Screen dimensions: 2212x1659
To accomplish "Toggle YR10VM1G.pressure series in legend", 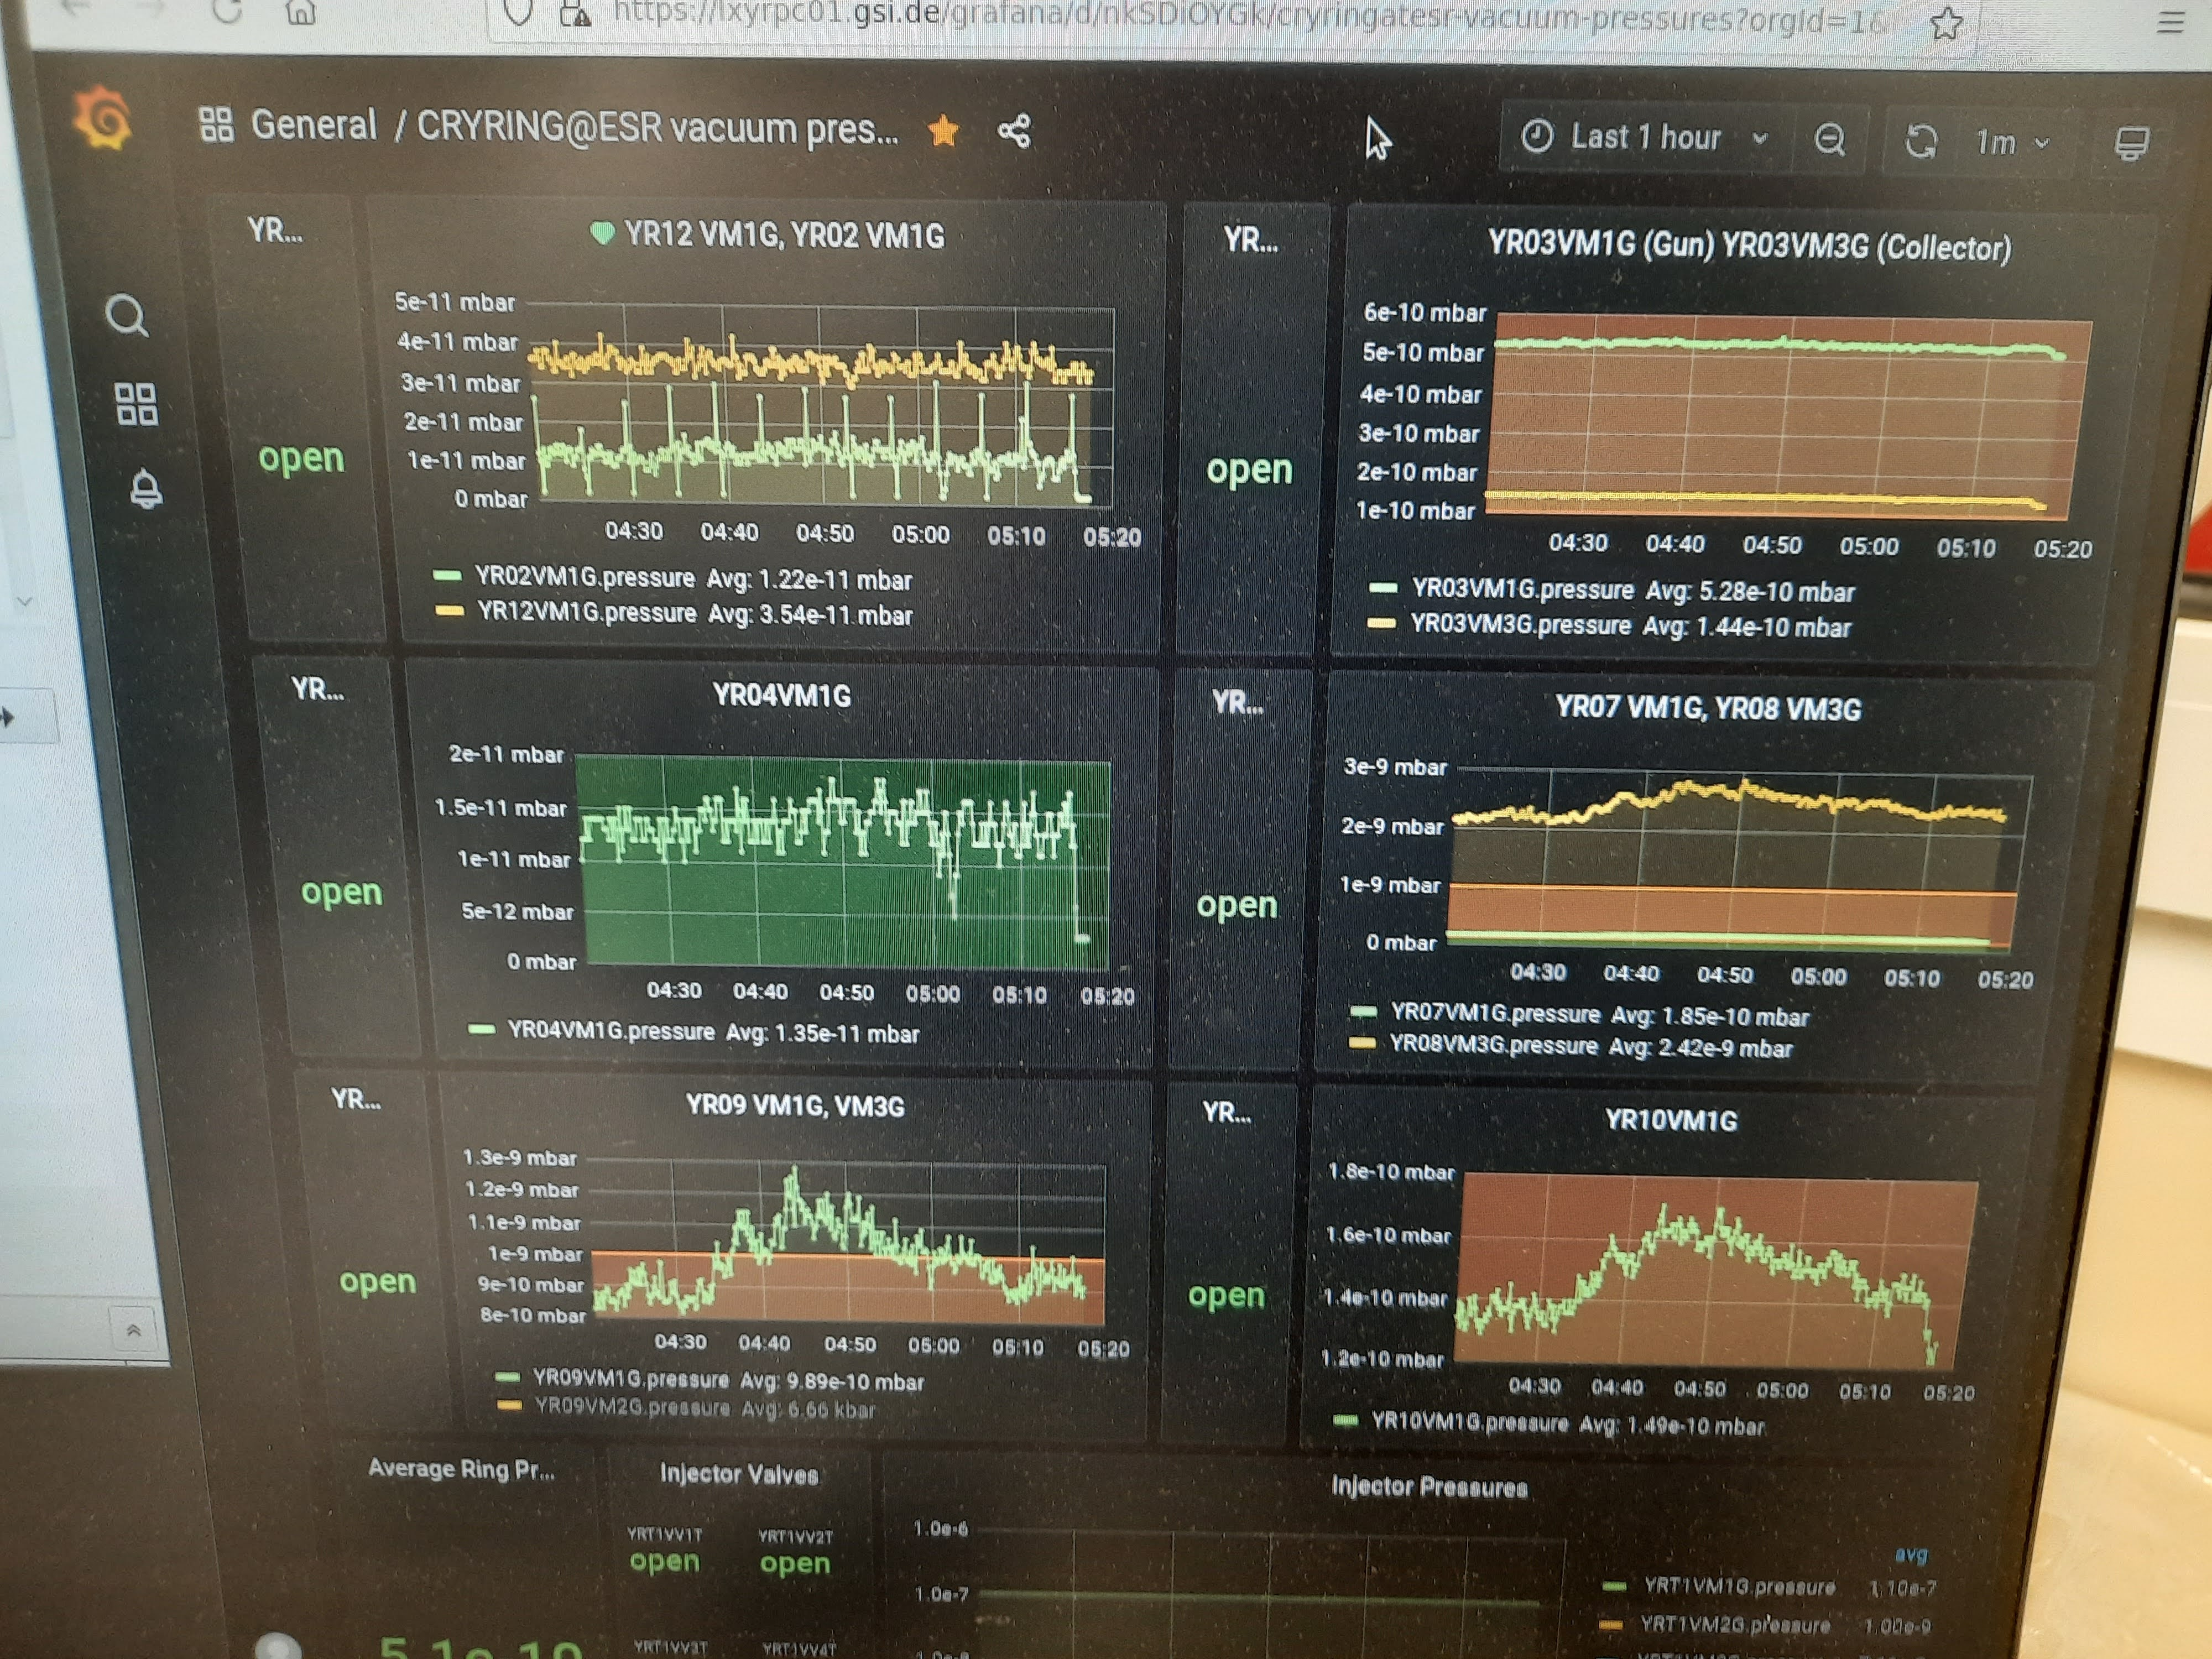I will [x=1469, y=1422].
